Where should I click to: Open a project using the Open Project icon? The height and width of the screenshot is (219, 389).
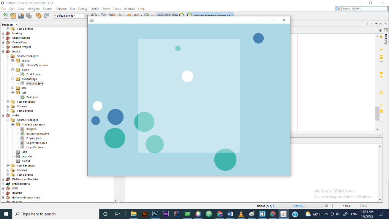point(21,16)
